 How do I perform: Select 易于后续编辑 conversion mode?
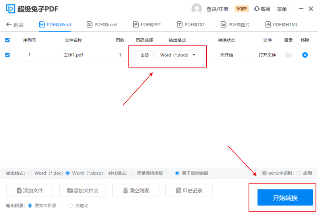pos(177,173)
